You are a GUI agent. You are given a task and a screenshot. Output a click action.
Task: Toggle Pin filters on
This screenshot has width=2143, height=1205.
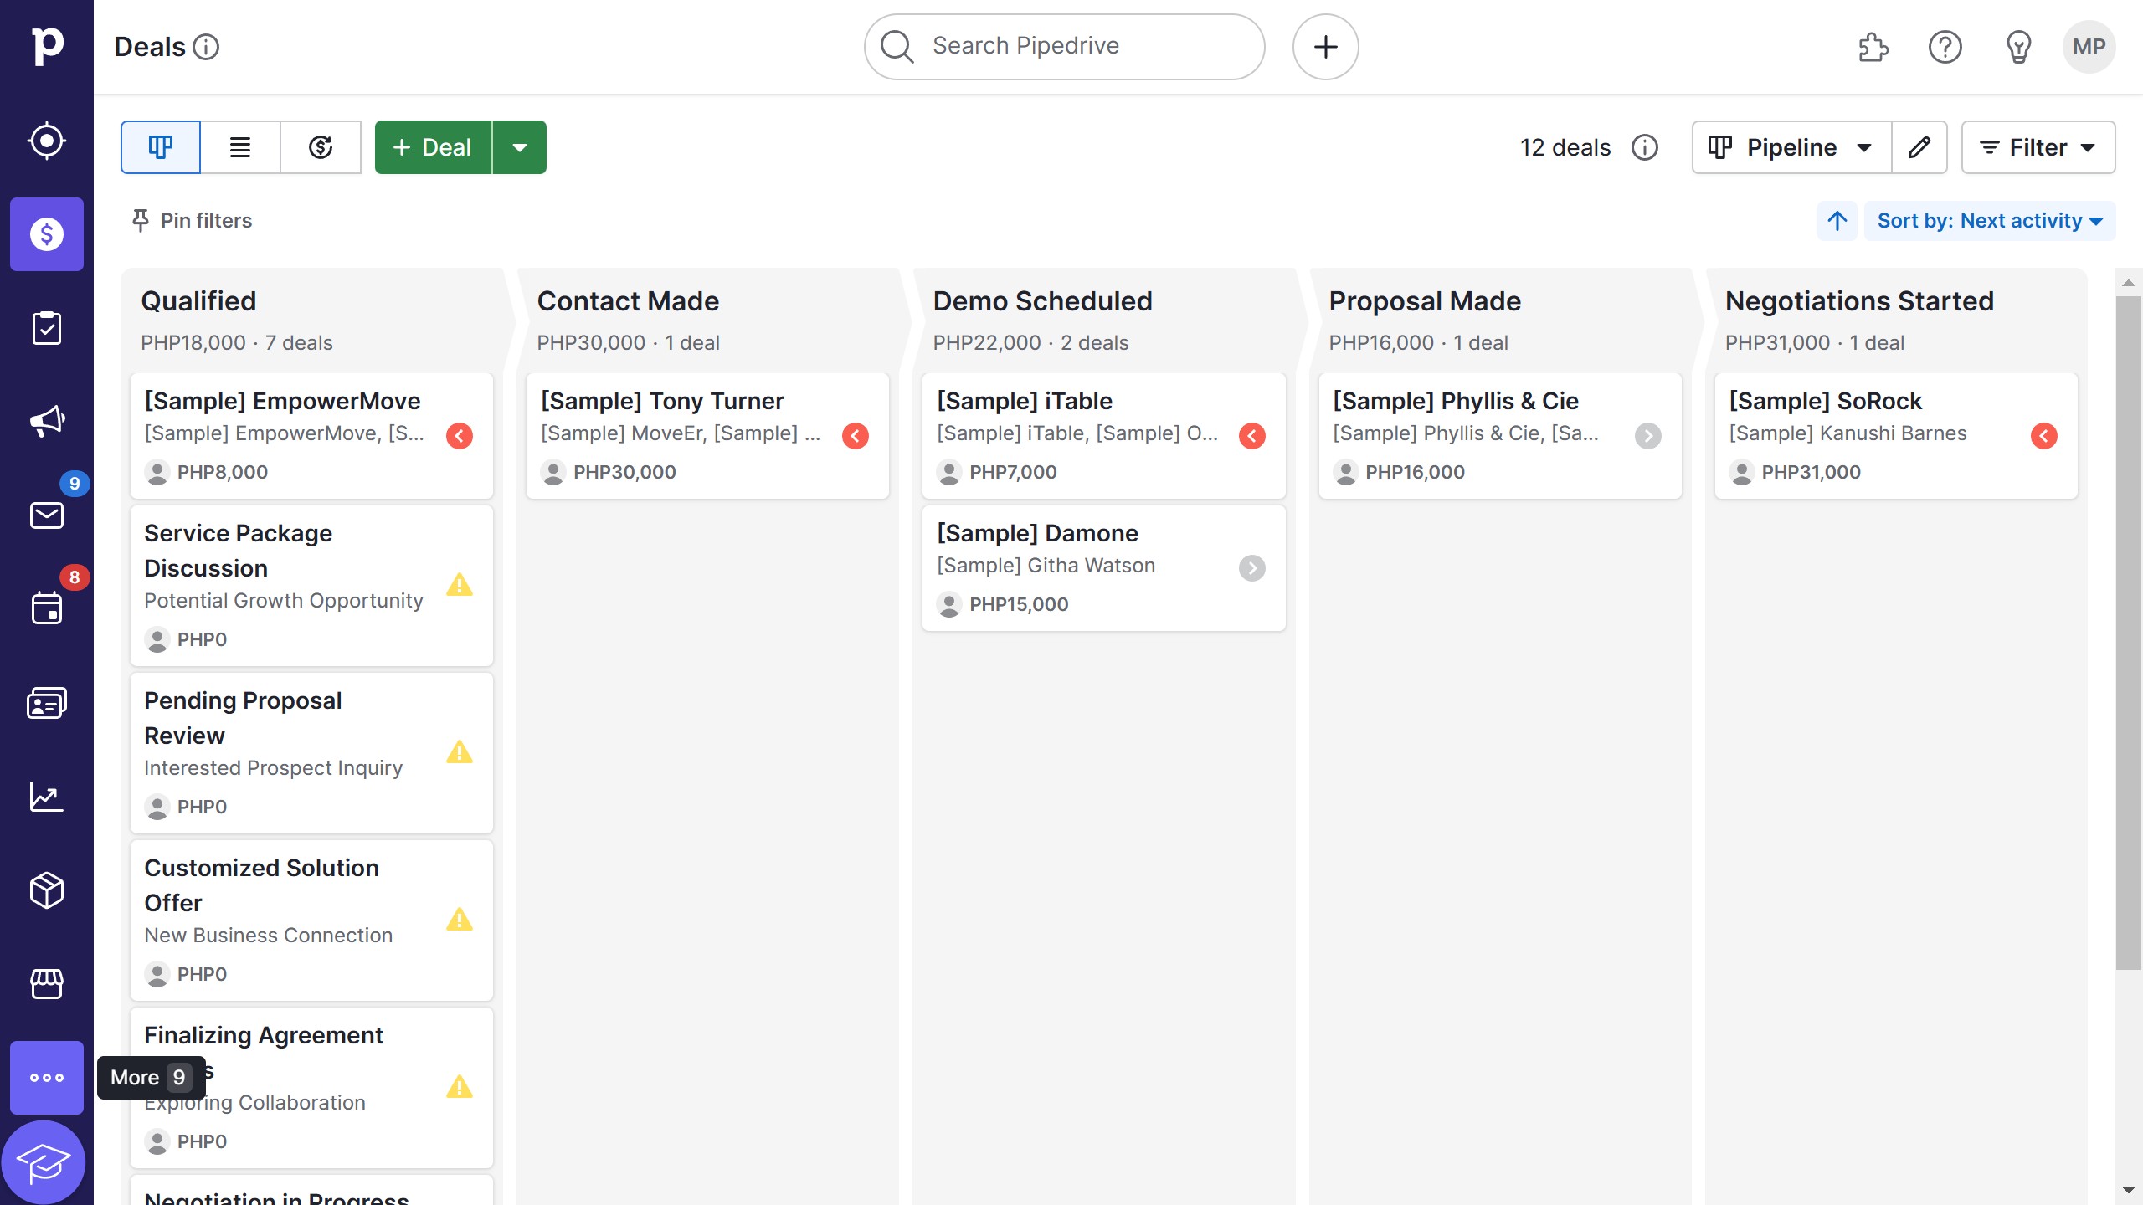191,220
